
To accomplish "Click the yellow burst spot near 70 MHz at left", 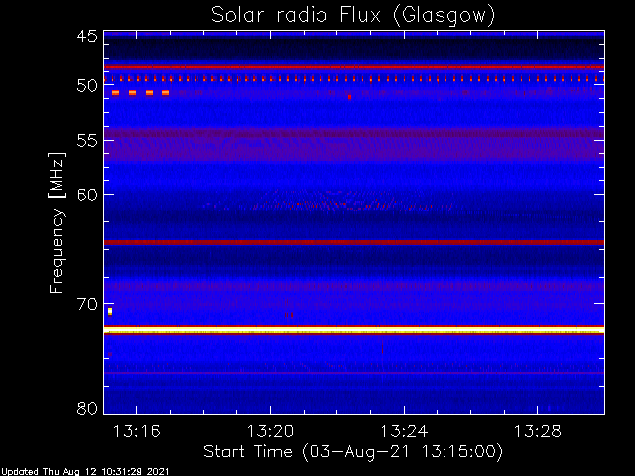I will tap(110, 311).
